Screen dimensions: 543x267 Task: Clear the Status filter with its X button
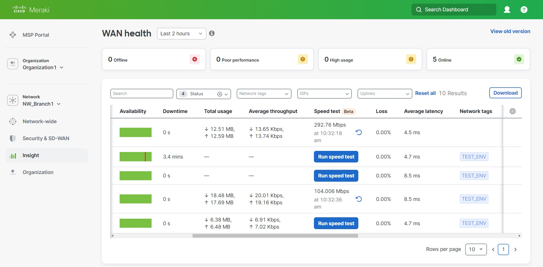pyautogui.click(x=220, y=94)
